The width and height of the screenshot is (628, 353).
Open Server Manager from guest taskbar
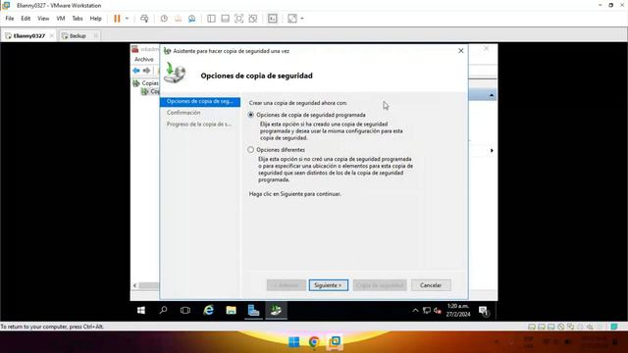(253, 310)
